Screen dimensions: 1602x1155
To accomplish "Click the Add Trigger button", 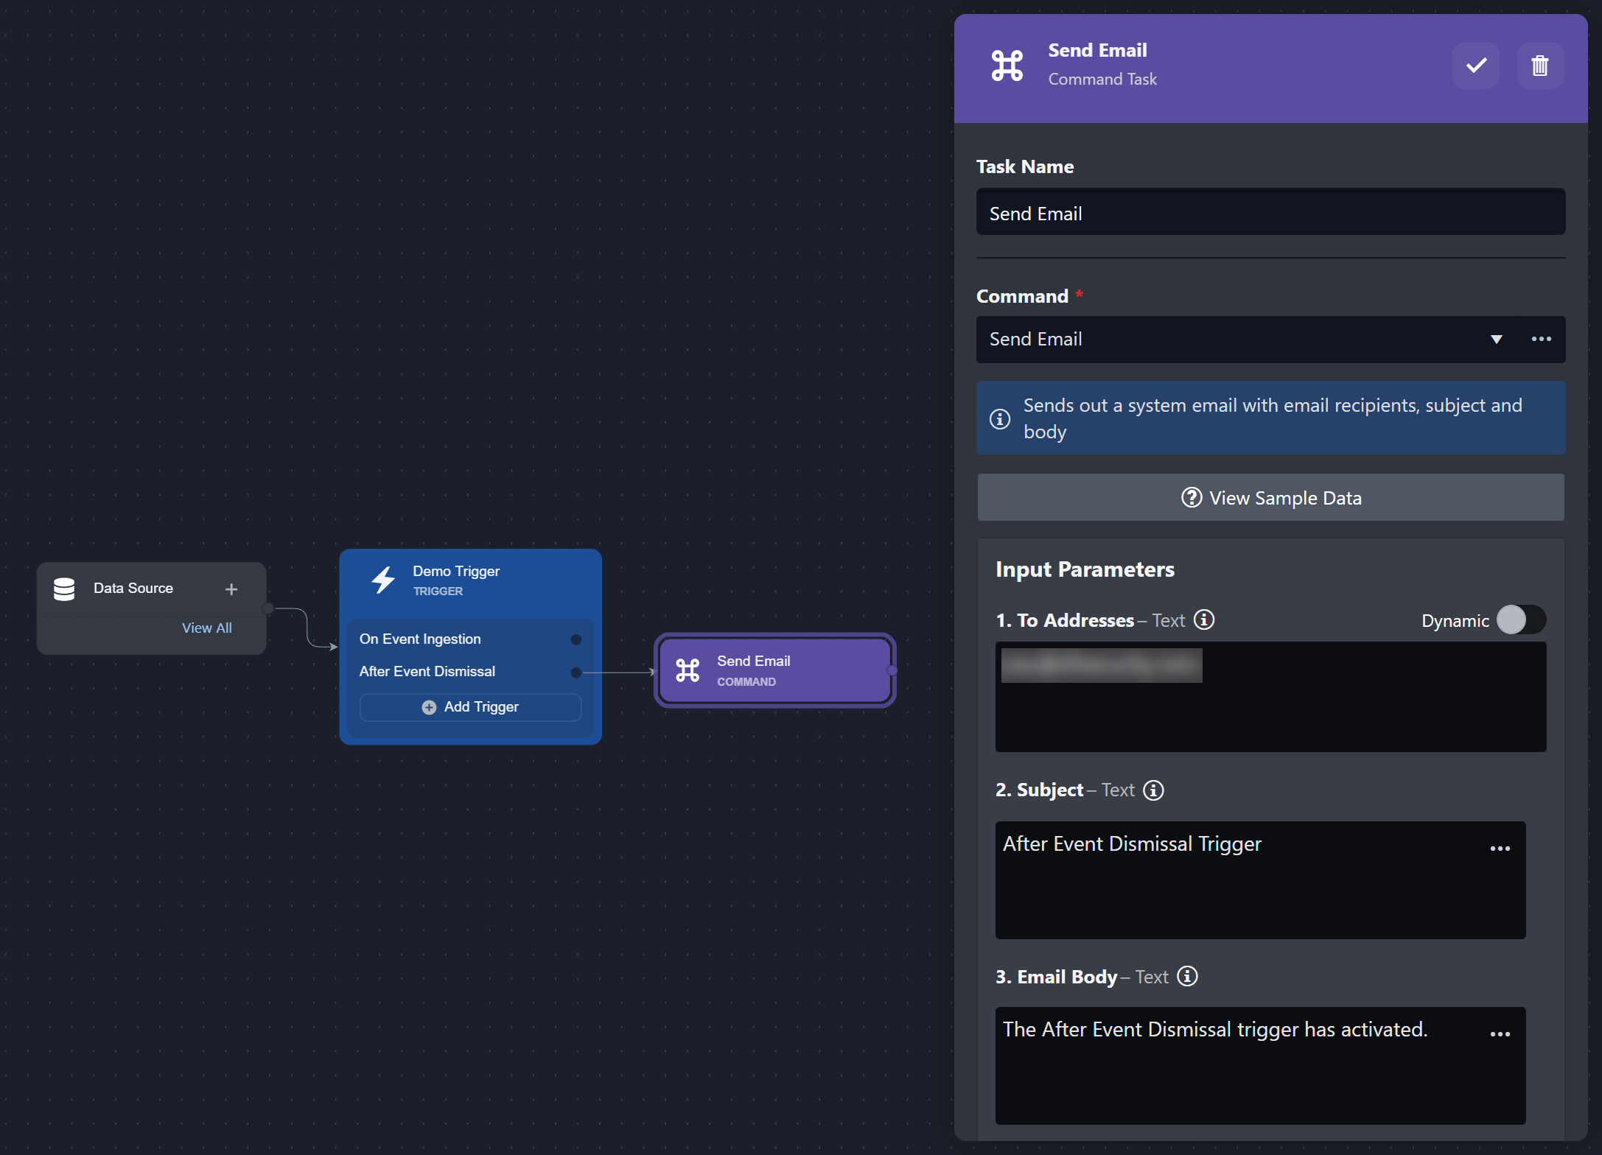I will pyautogui.click(x=470, y=707).
